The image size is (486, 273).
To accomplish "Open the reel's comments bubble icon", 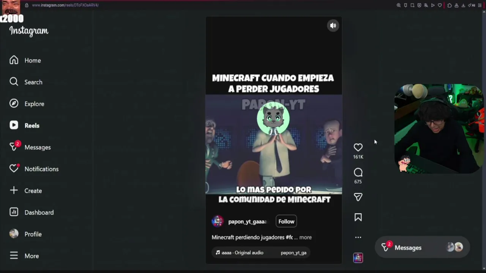I will point(358,173).
